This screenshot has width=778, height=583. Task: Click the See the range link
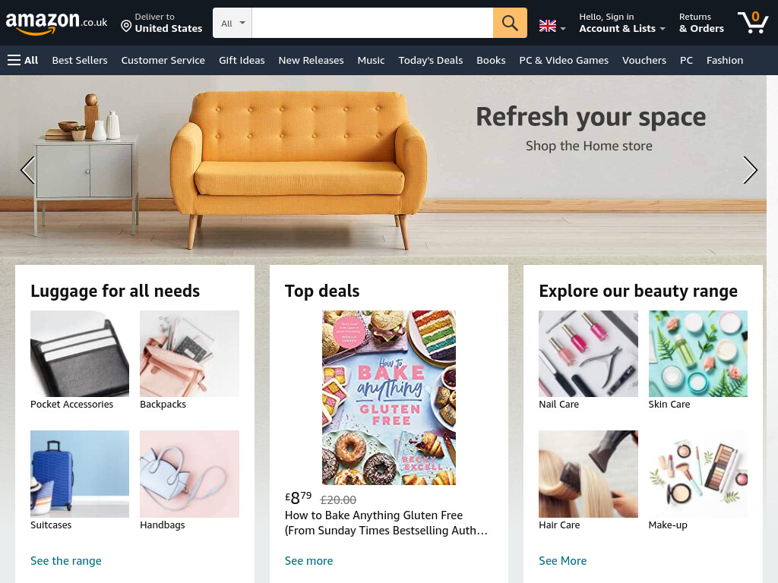pyautogui.click(x=66, y=561)
